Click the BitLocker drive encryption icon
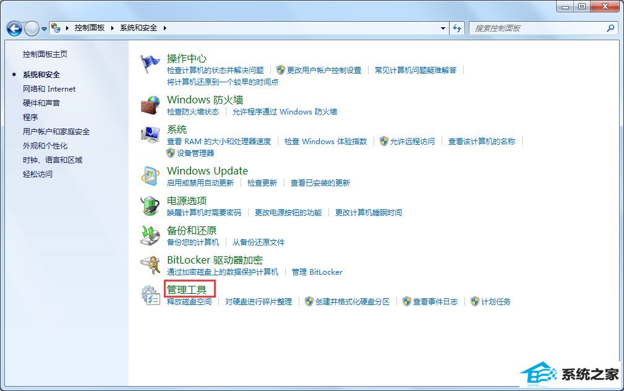Image resolution: width=624 pixels, height=391 pixels. tap(150, 265)
